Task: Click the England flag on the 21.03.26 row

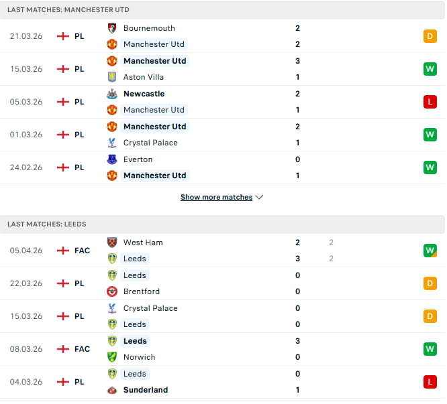Action: coord(63,36)
